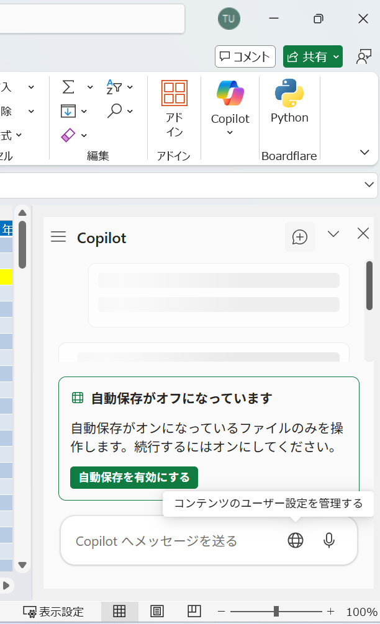The height and width of the screenshot is (624, 380).
Task: Click the zoom slider handle
Action: [276, 612]
